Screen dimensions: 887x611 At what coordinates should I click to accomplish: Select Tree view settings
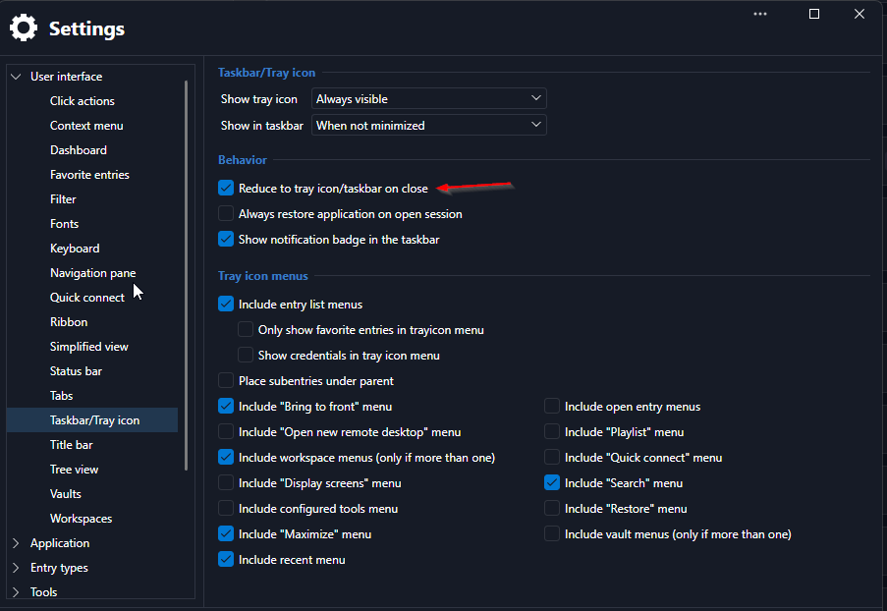pos(74,470)
